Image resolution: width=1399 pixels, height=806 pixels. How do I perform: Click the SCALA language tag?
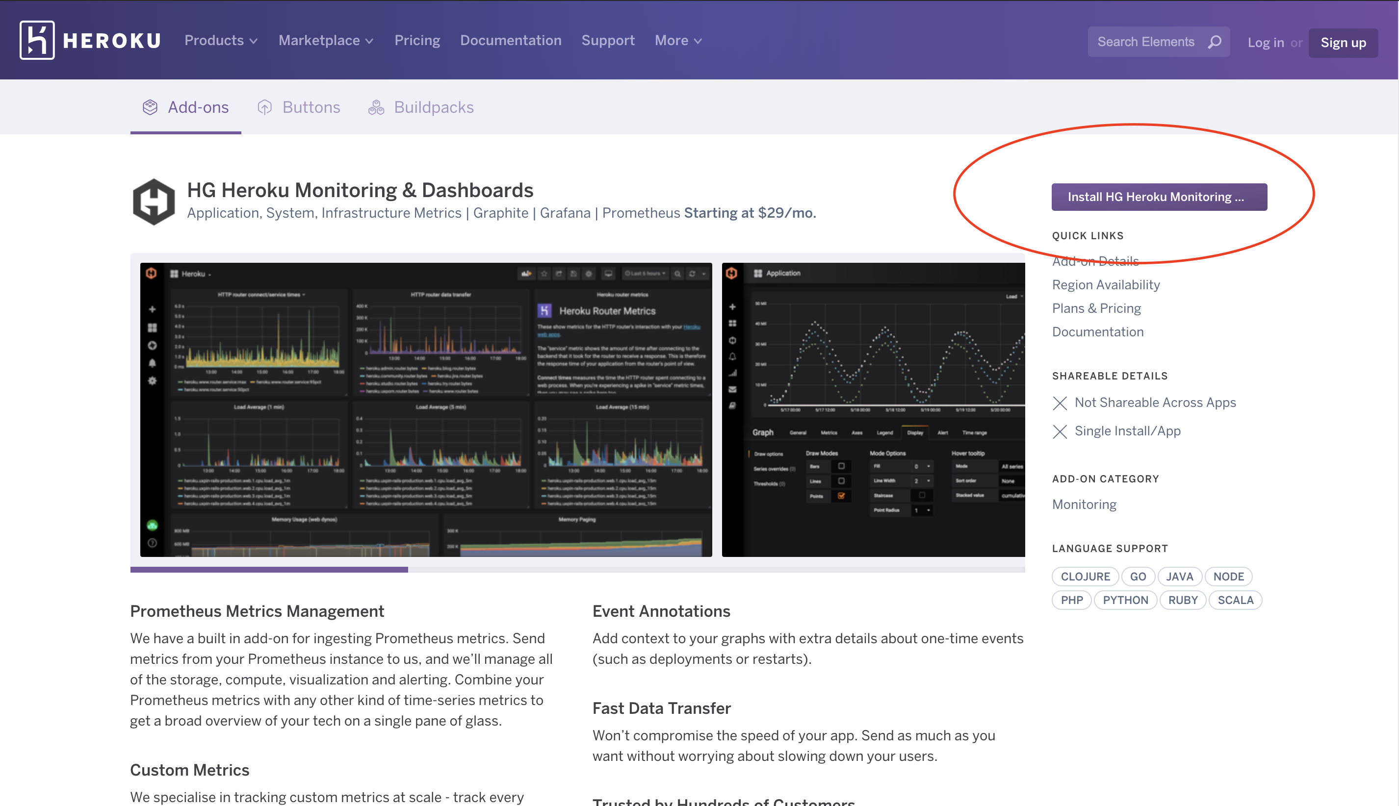tap(1235, 600)
